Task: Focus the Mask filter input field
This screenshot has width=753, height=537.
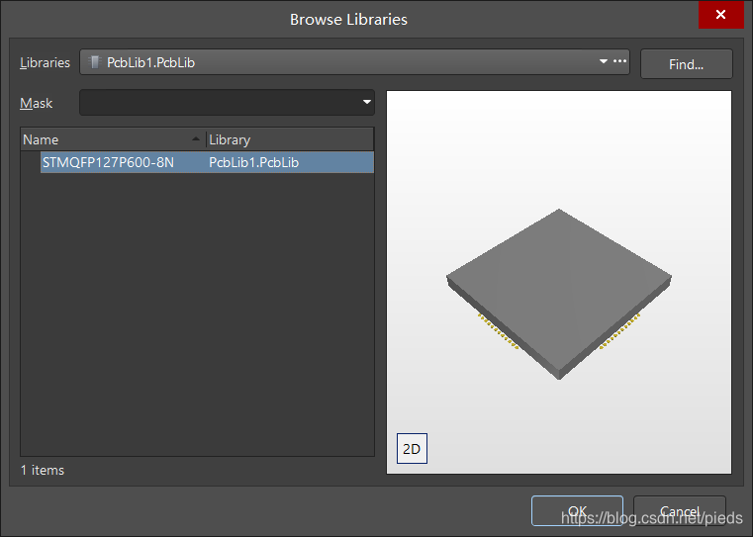Action: (x=220, y=103)
